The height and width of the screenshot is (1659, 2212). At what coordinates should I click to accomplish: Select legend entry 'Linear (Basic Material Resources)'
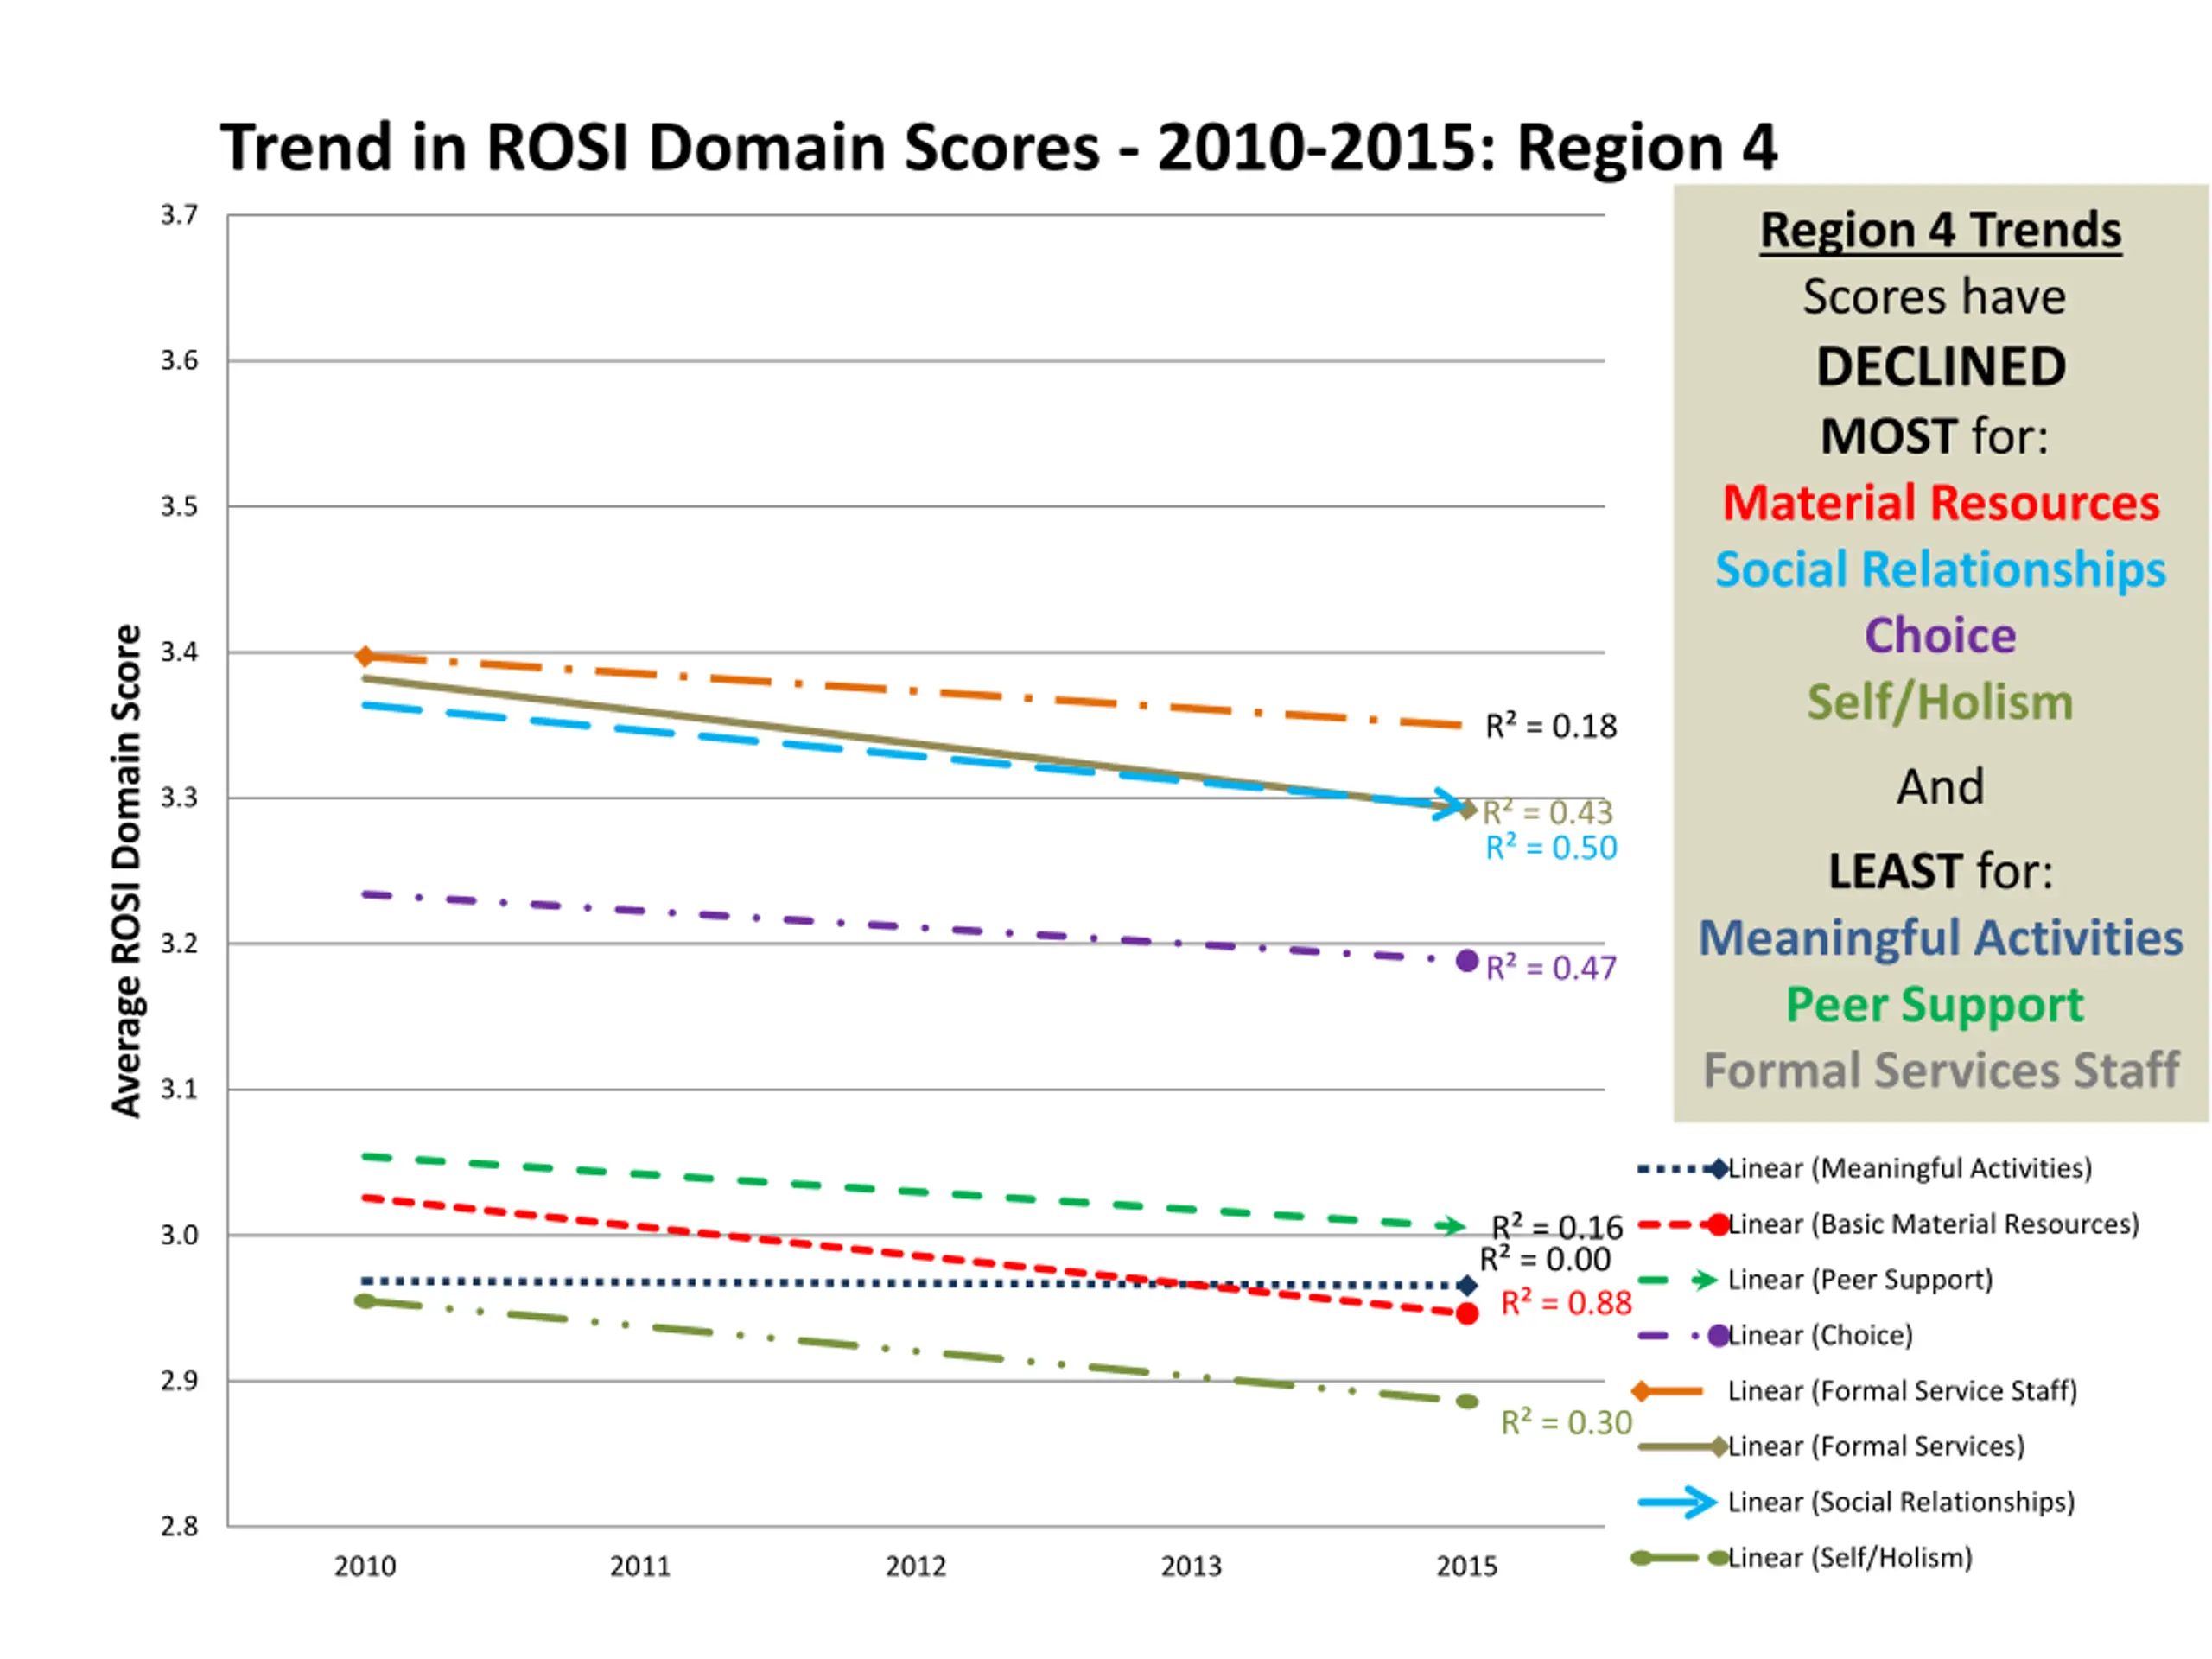1933,1224
